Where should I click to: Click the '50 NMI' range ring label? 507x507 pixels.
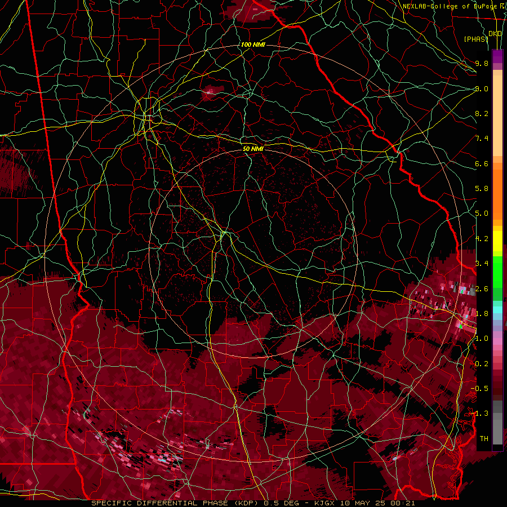pos(253,149)
